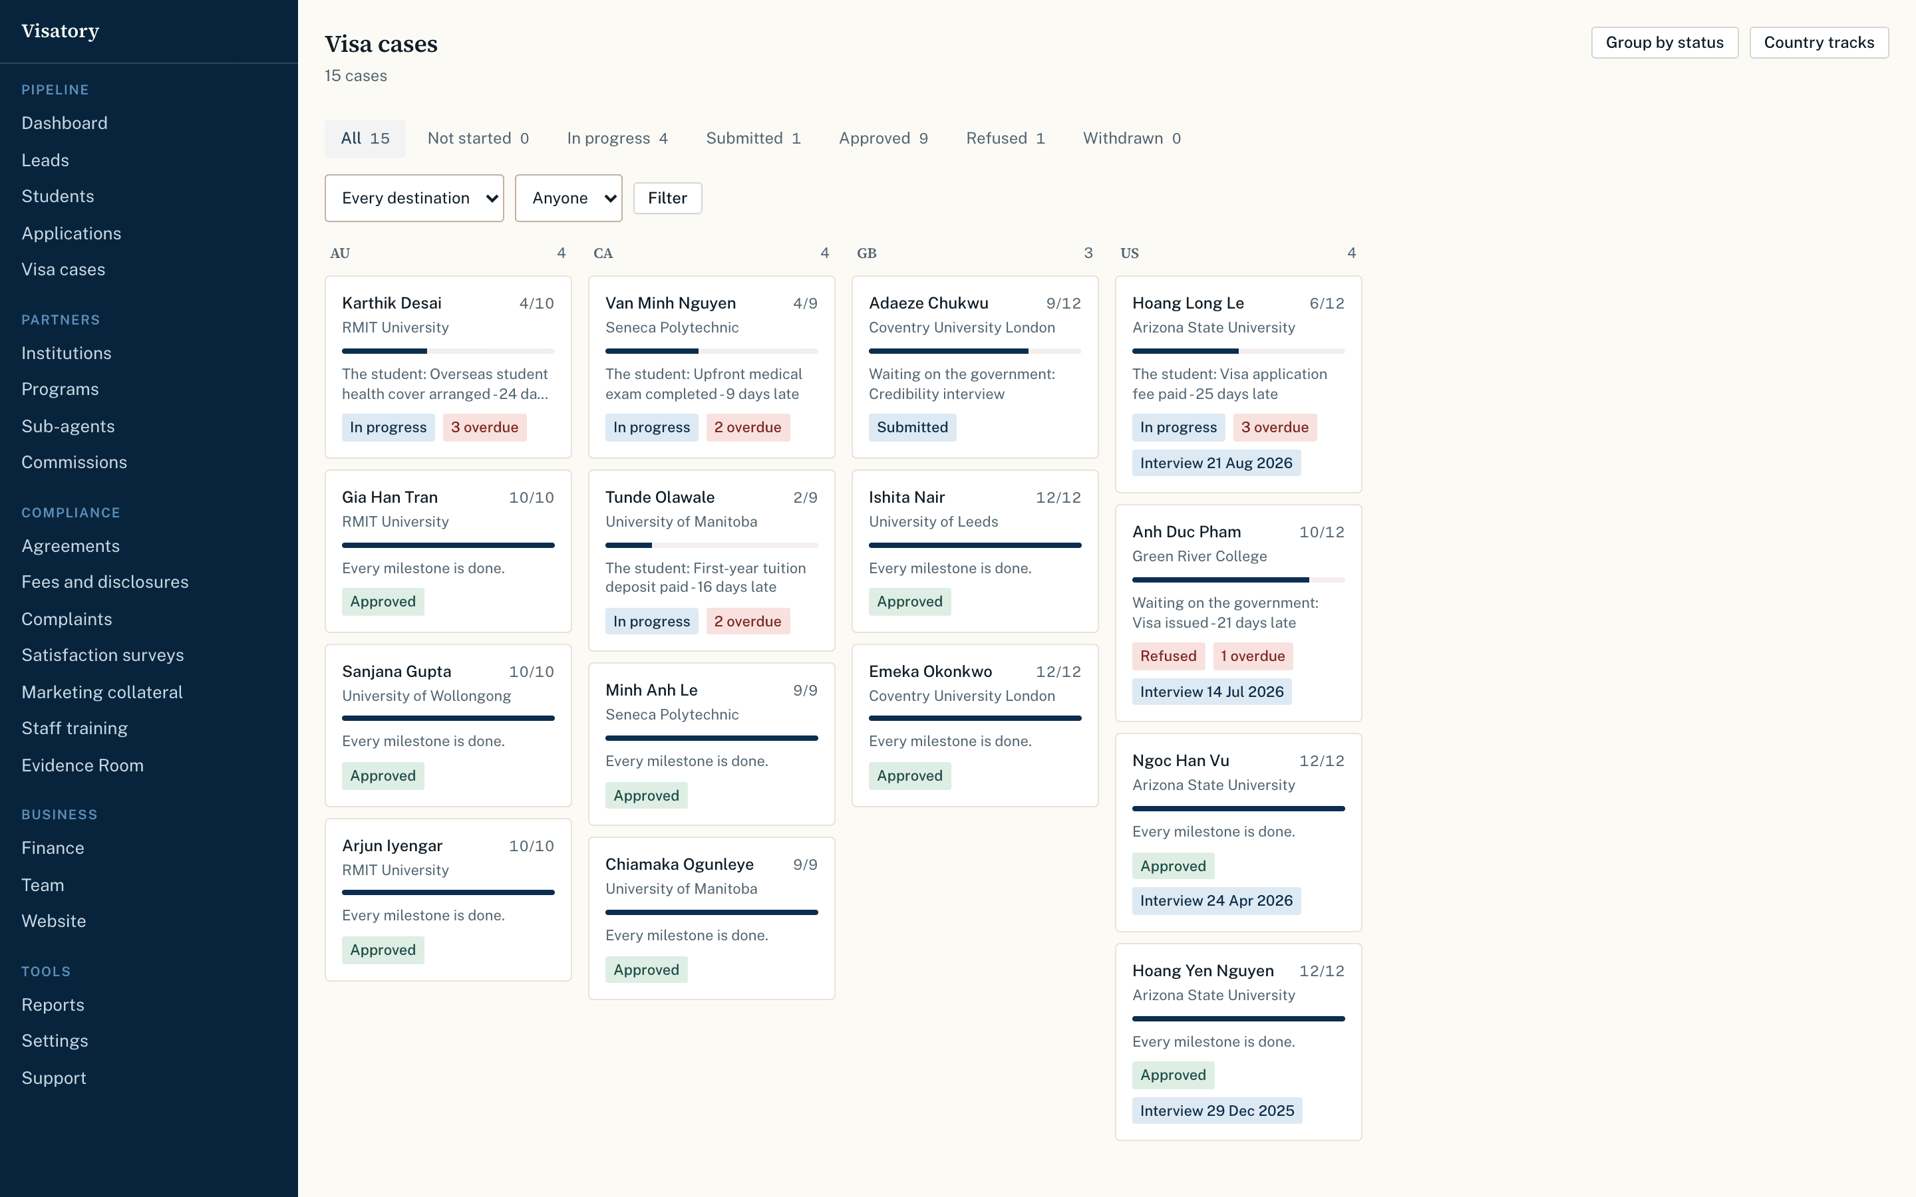
Task: Click Submitted badge on Adaeze Chukwu
Action: (912, 428)
